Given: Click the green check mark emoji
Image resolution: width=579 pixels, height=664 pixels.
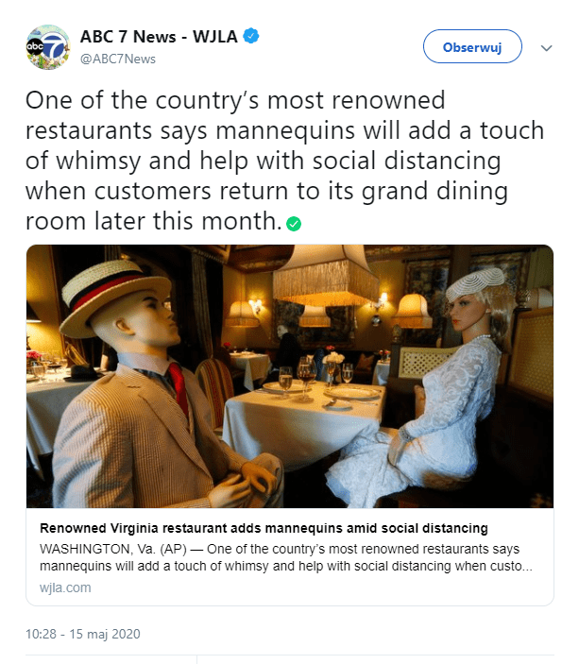Looking at the screenshot, I should [x=295, y=225].
